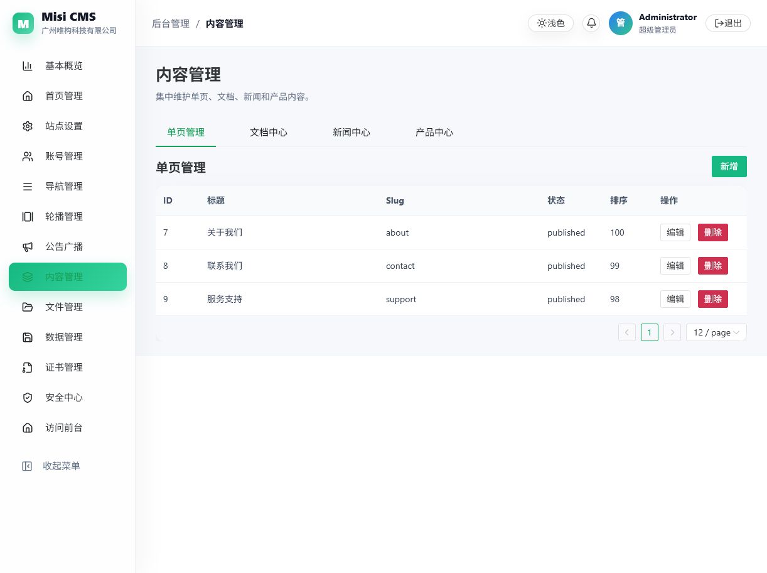Click the 账号管理 users icon
The width and height of the screenshot is (767, 573).
(28, 156)
